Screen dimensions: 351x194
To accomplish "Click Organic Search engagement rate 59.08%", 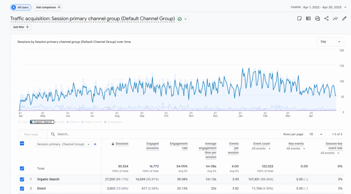I will tap(182, 179).
